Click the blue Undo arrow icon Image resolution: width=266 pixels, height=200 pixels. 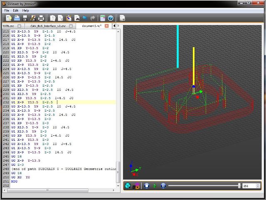pos(85,18)
